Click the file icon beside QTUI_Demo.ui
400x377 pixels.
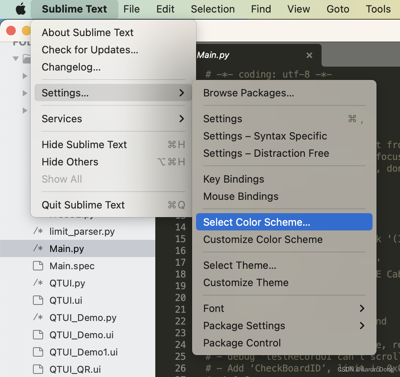38,335
